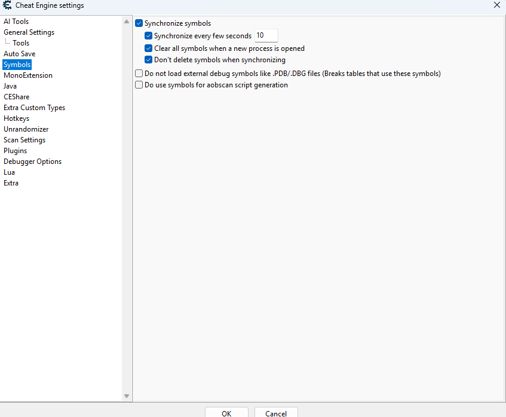Open CEShare settings page
The width and height of the screenshot is (506, 417).
pos(17,97)
